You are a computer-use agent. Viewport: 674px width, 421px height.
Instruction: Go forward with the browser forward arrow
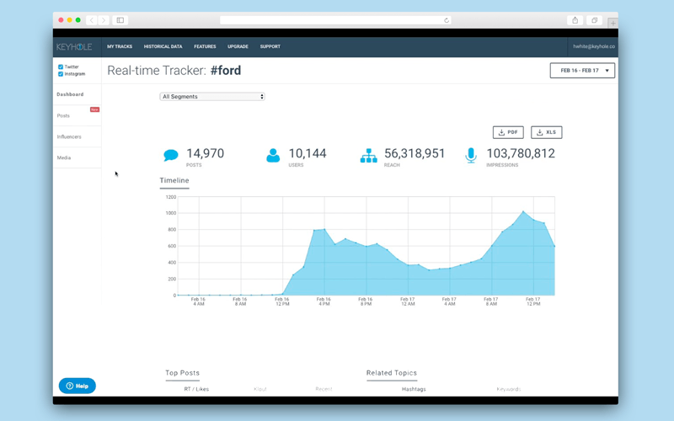[103, 20]
